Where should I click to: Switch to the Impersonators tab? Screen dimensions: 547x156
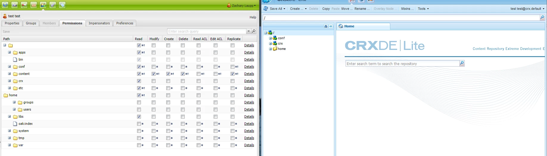pyautogui.click(x=99, y=23)
